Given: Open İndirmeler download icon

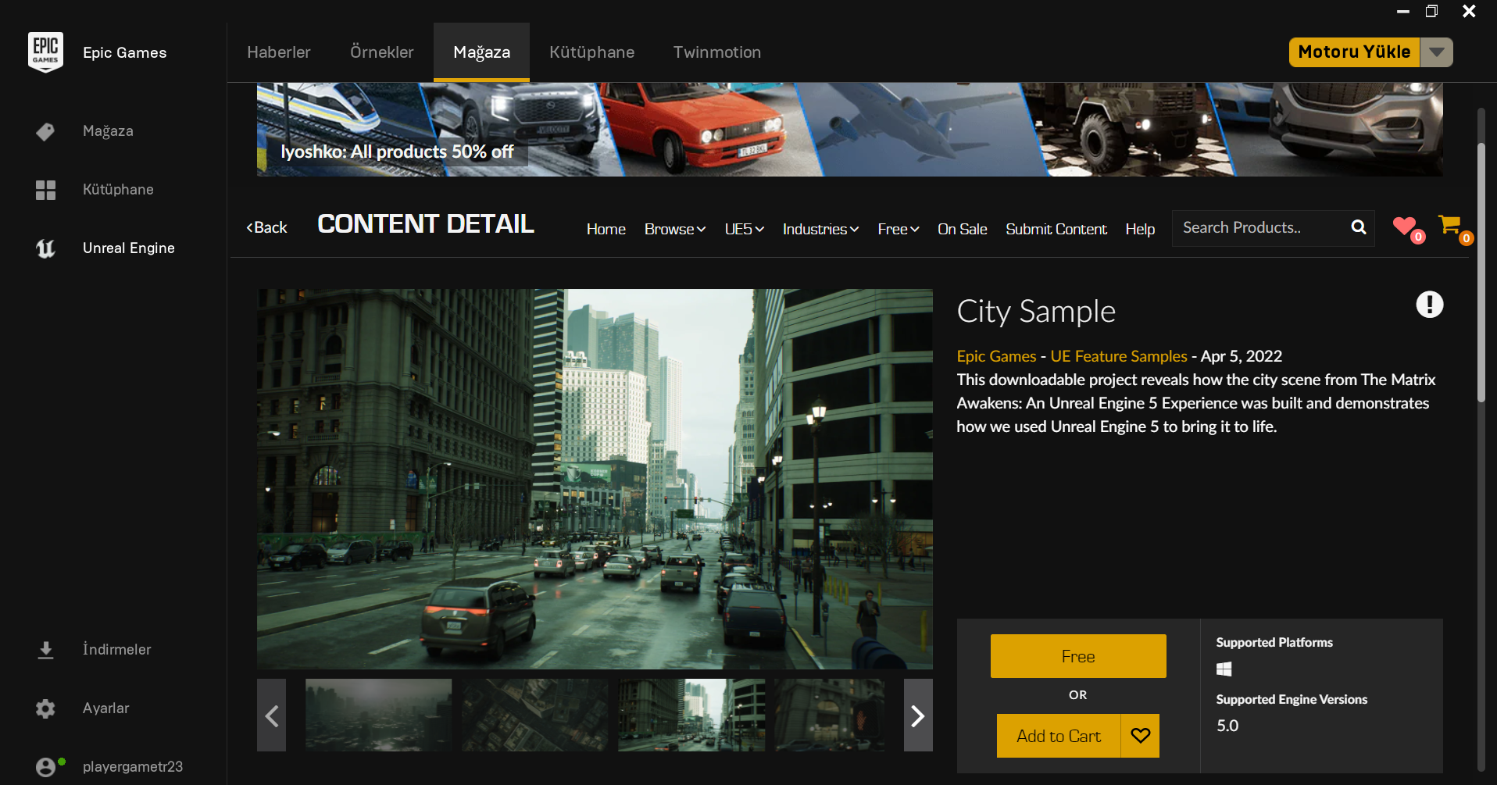Looking at the screenshot, I should pyautogui.click(x=45, y=650).
